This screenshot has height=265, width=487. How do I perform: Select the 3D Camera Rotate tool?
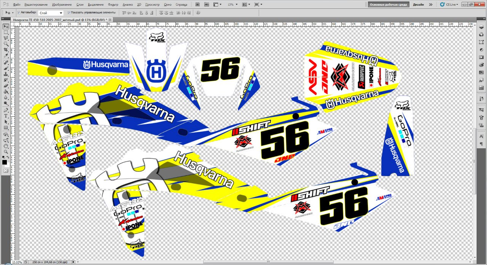6,140
